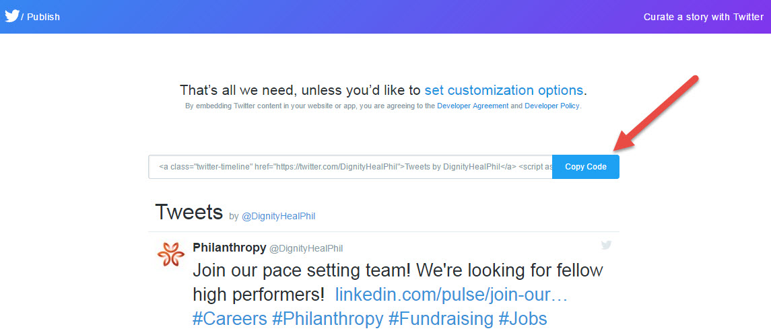
Task: Select the #Fundraising hashtag
Action: (440, 318)
